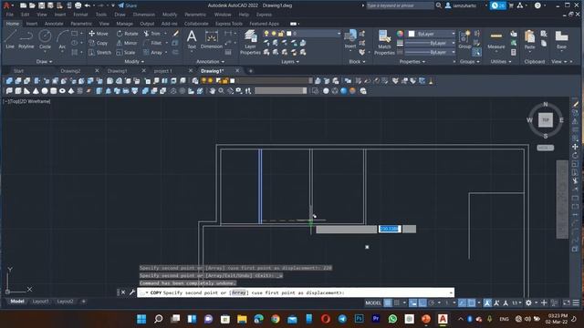
Task: Open the status bar Customization menu
Action: [576, 302]
